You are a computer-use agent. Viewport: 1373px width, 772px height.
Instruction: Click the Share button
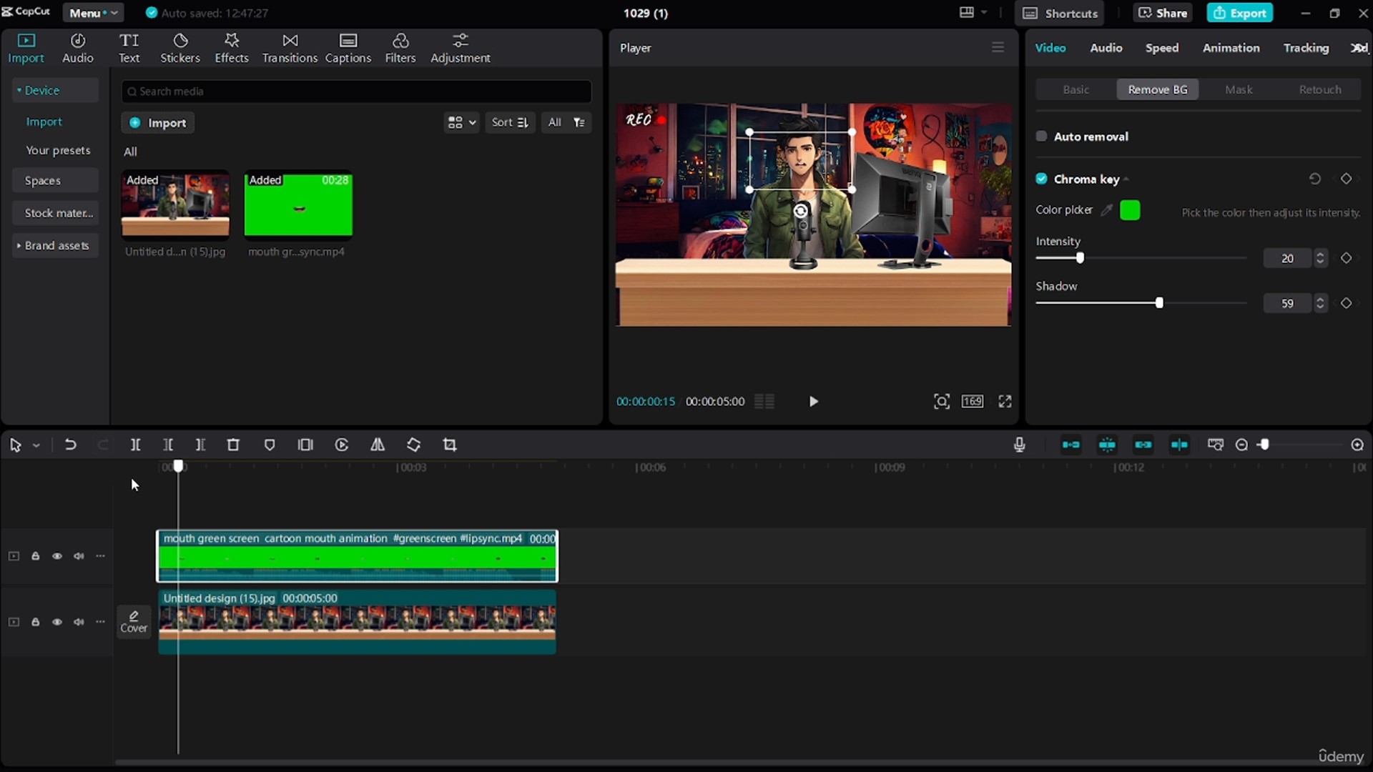[1163, 13]
